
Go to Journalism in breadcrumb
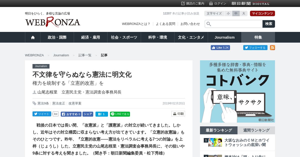tap(61, 55)
